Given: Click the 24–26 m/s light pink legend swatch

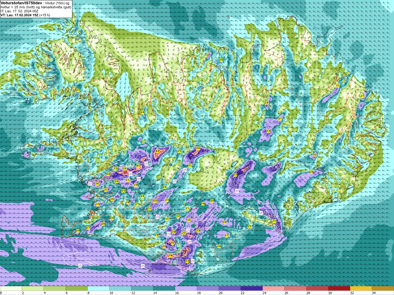Looking at the screenshot, I should click(273, 289).
